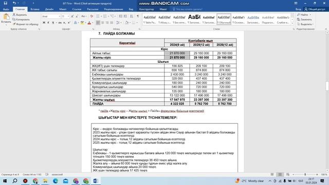The image size is (329, 185).
Task: Adjust the zoom slider in status bar
Action: [x=305, y=174]
